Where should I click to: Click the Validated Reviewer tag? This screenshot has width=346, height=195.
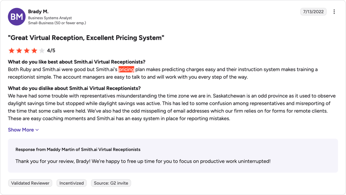pos(30,183)
